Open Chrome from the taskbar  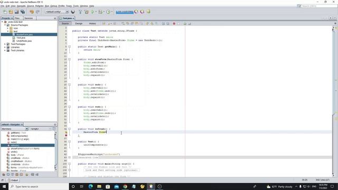tap(125, 186)
